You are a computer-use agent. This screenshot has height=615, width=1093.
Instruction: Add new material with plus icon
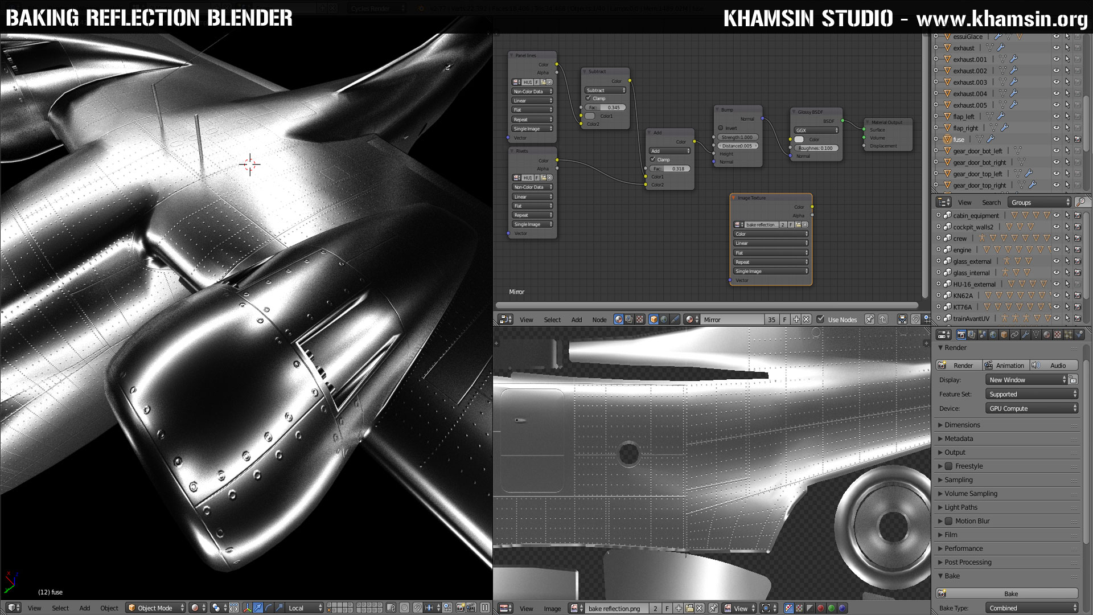796,319
